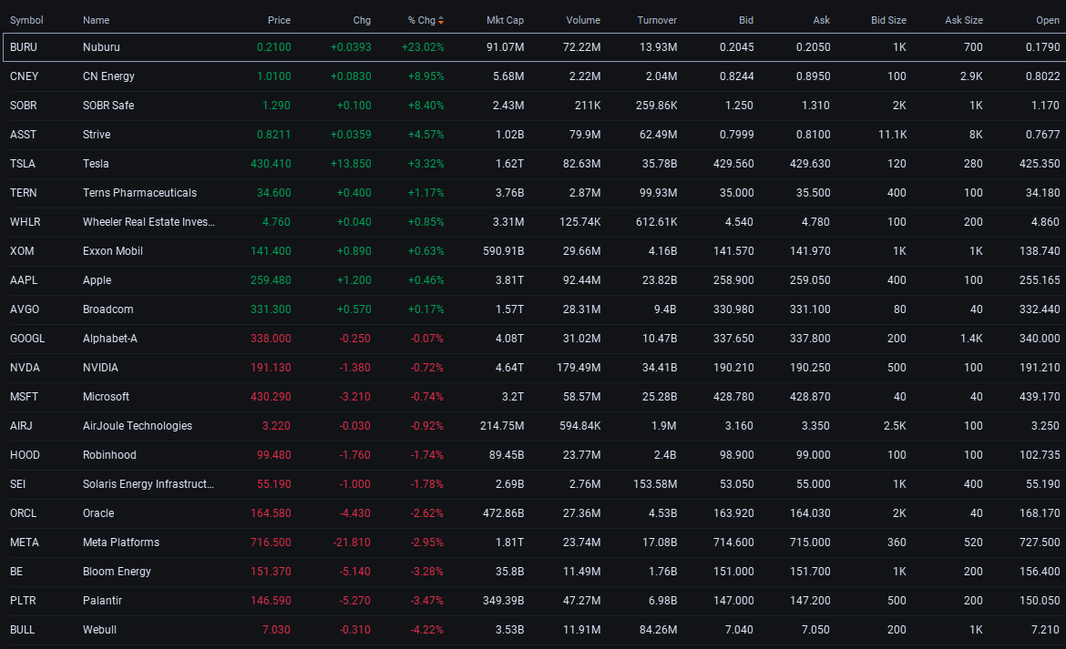Screen dimensions: 1066x649
Task: Click Webull price 7.030
Action: coord(276,631)
